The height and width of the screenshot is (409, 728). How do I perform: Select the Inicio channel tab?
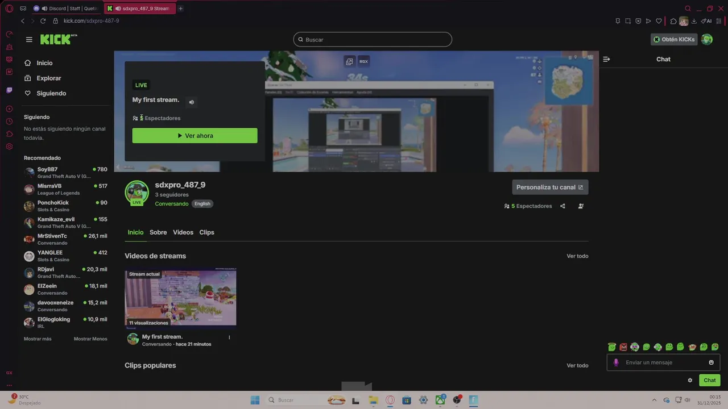135,232
